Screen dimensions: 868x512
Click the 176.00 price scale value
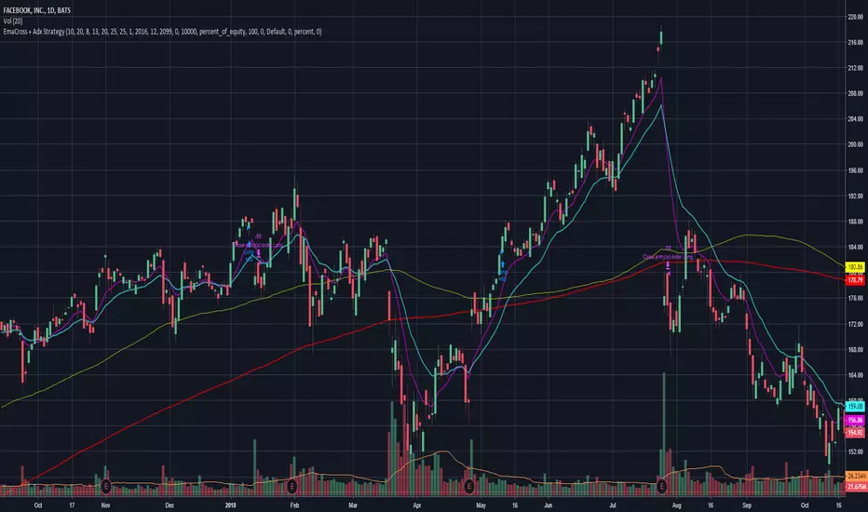pyautogui.click(x=855, y=298)
